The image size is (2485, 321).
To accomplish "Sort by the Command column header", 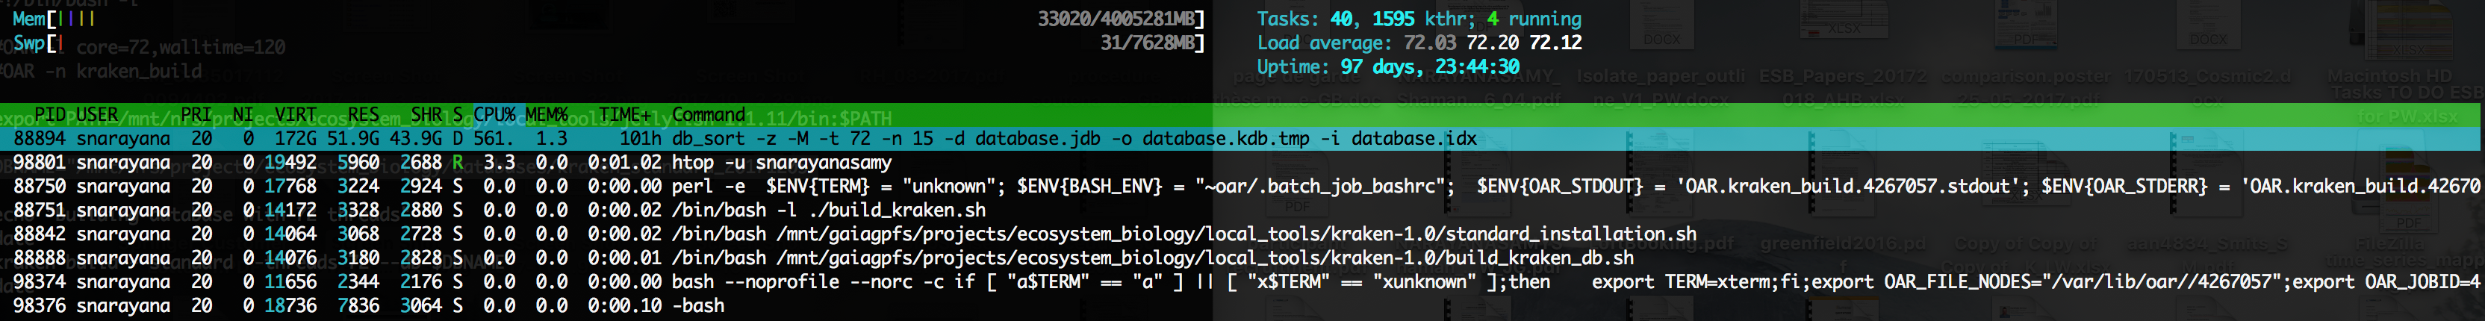I will point(709,115).
